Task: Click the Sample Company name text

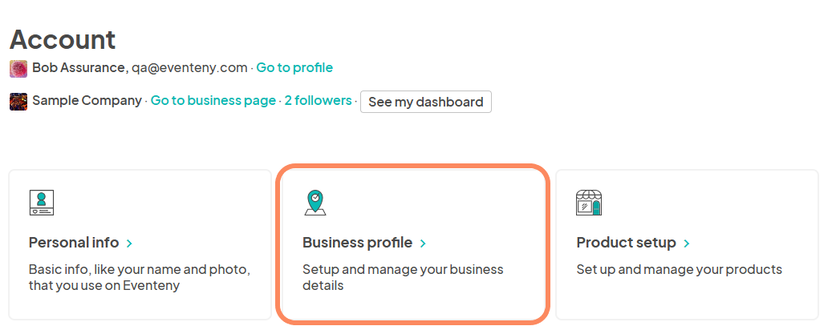Action: pos(87,101)
